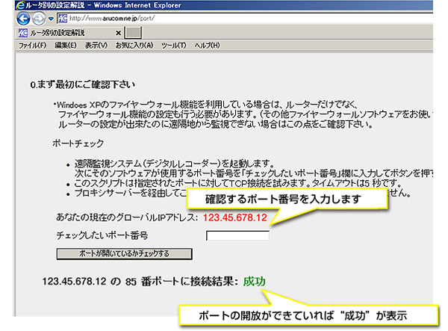Click the favicon on the ルータ別の設定解説 tab
This screenshot has width=448, height=331.
(x=22, y=33)
